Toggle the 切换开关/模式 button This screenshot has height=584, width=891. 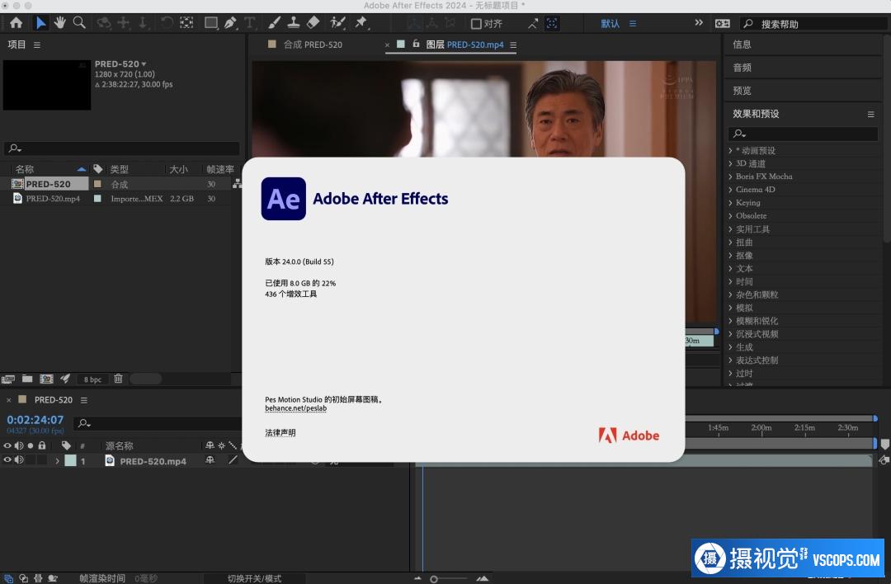pos(254,578)
